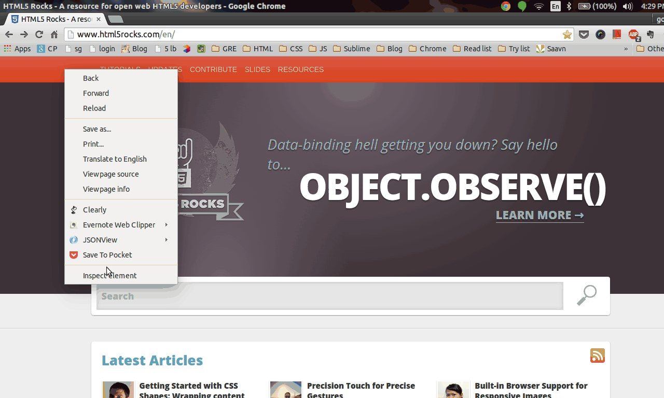
Task: Click the LEARN MORE link
Action: [x=539, y=215]
